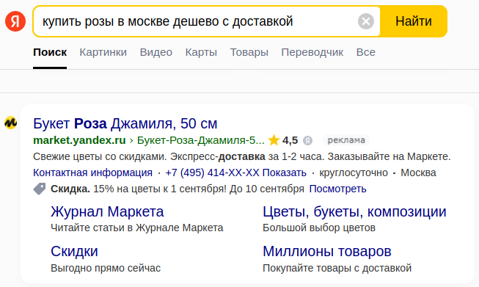Click the Найти search button
Image resolution: width=479 pixels, height=287 pixels.
pyautogui.click(x=414, y=21)
